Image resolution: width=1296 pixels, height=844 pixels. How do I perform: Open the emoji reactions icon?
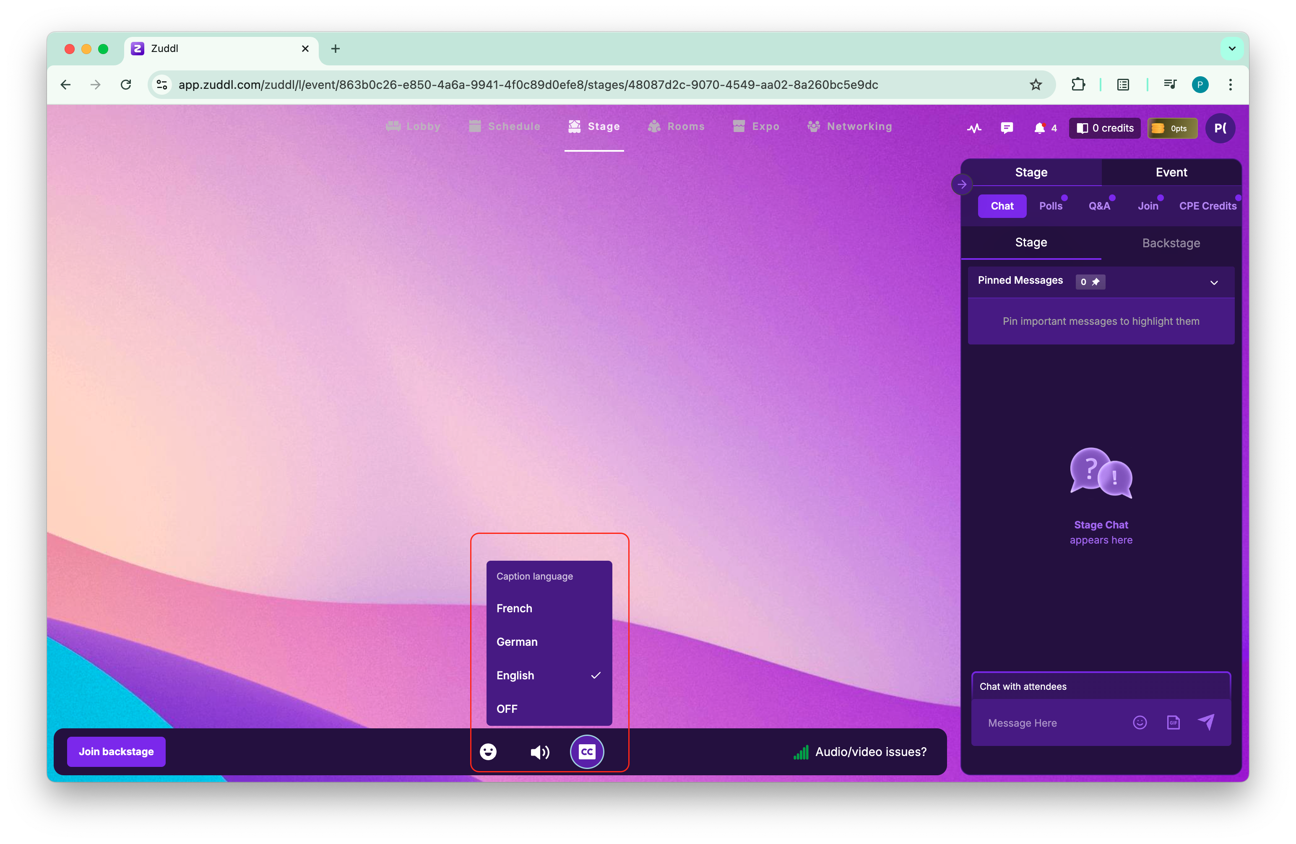point(488,751)
